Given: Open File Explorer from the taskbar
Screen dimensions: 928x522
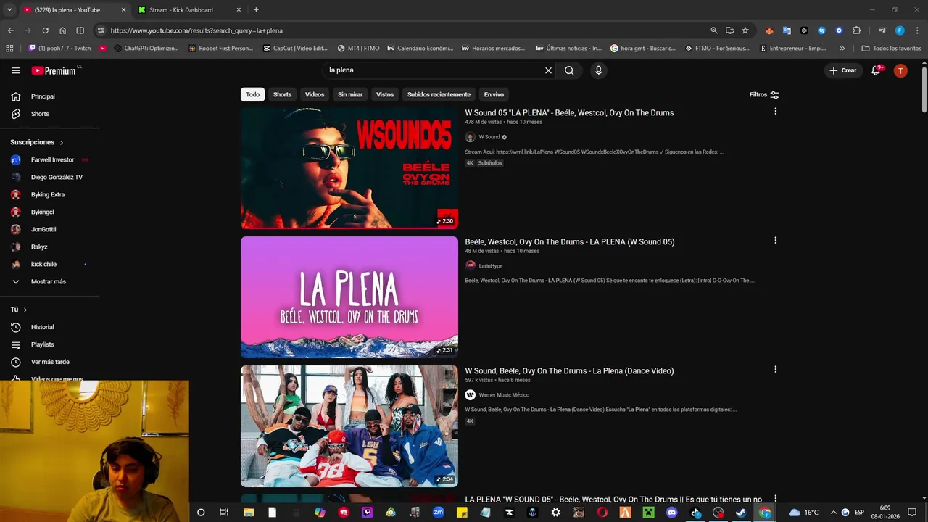Looking at the screenshot, I should pos(249,513).
